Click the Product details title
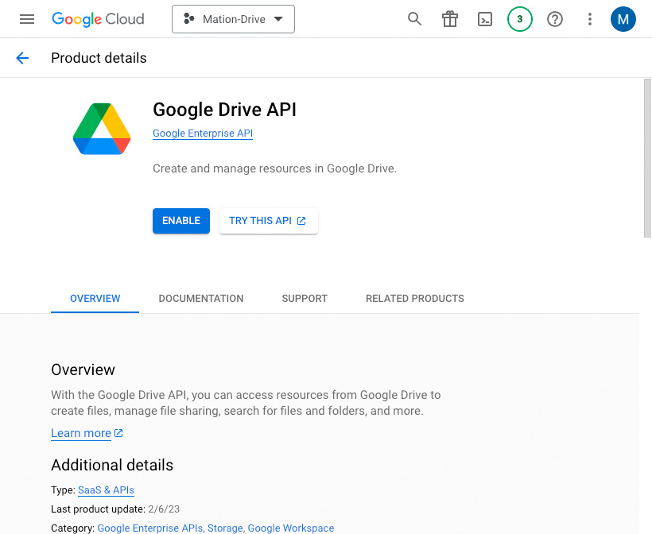Viewport: 652px width, 534px height. point(99,58)
